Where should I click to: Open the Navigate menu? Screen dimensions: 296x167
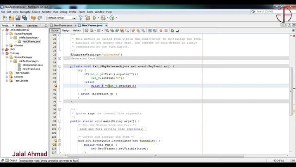pyautogui.click(x=25, y=12)
